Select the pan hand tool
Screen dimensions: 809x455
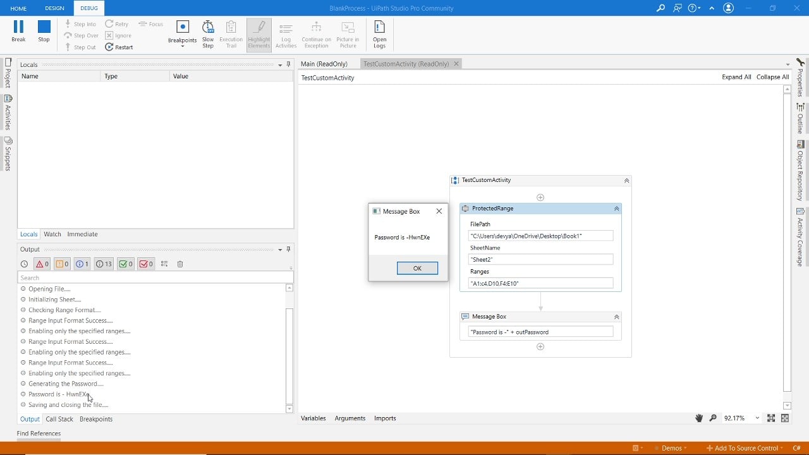point(699,418)
